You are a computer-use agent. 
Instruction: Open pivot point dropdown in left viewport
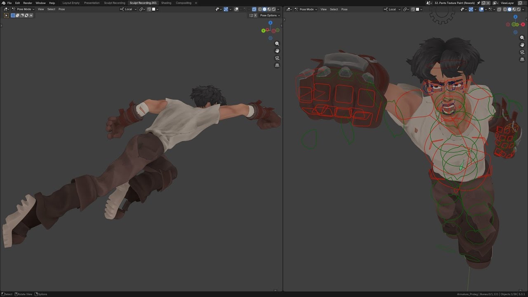[142, 9]
